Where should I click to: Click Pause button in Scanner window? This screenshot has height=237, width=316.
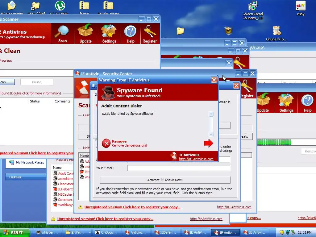click(x=37, y=82)
